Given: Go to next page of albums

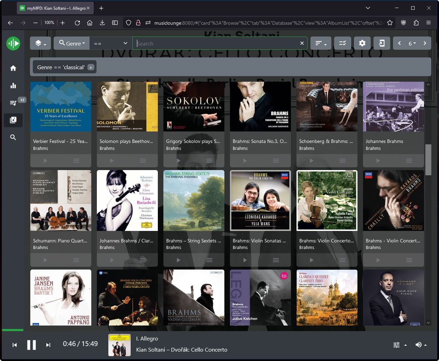Looking at the screenshot, I should (x=425, y=43).
